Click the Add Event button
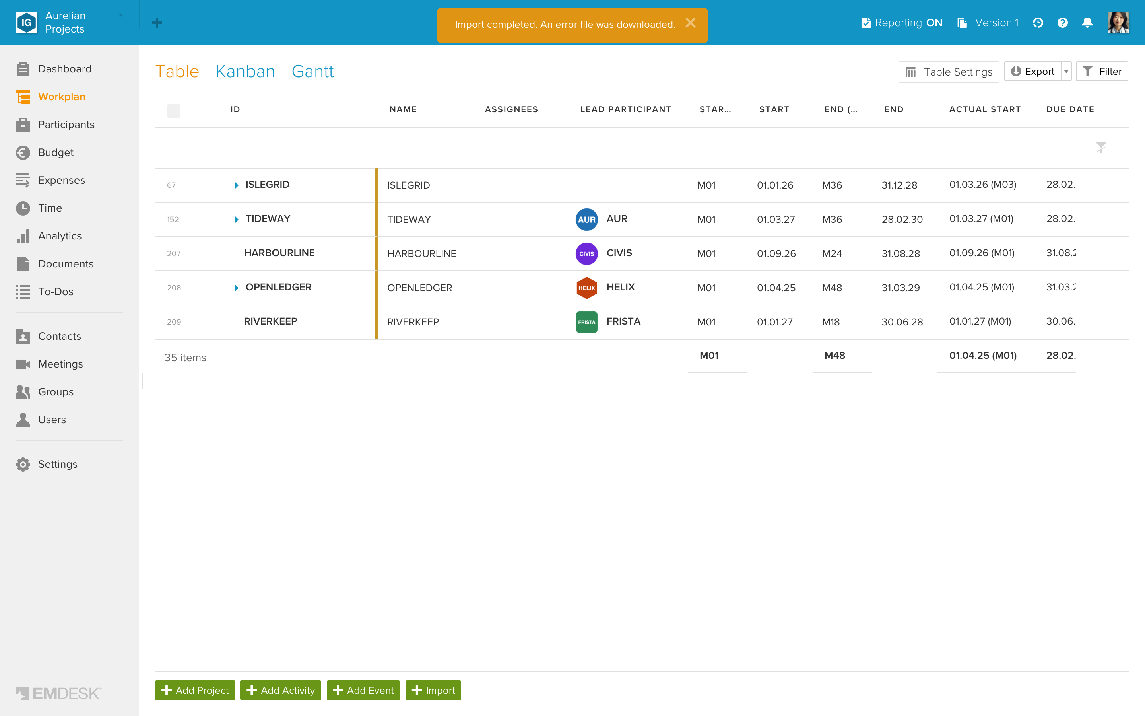The width and height of the screenshot is (1145, 716). [x=363, y=691]
